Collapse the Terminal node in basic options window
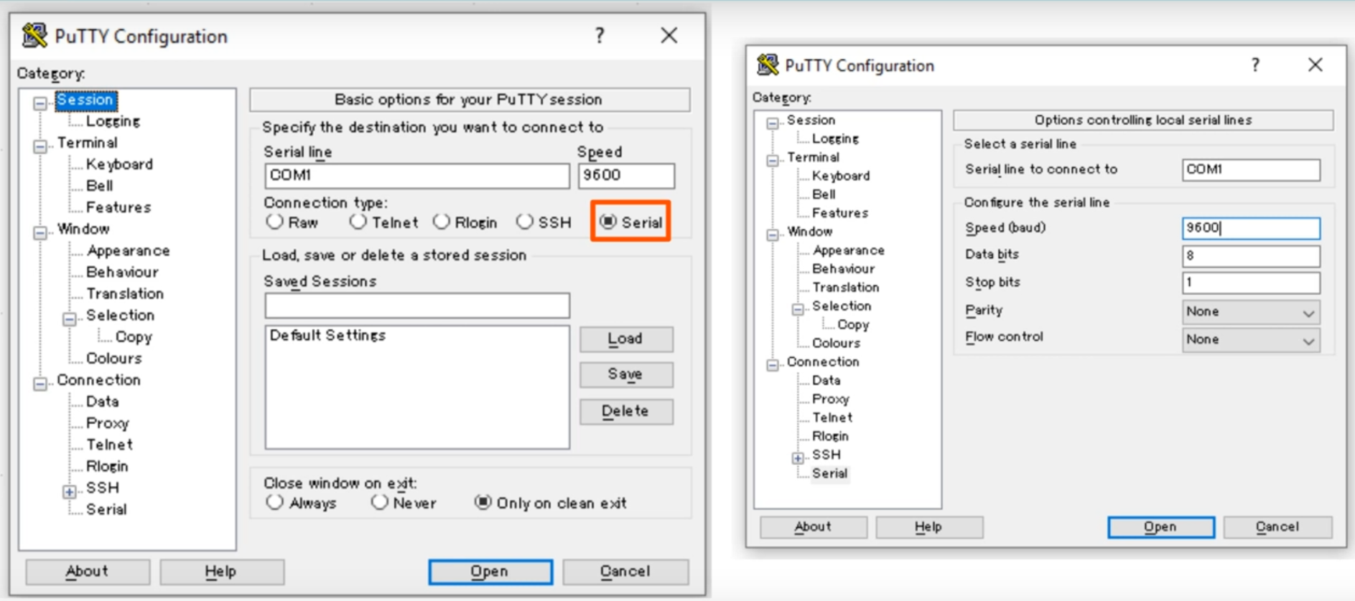The image size is (1355, 601). (x=40, y=146)
